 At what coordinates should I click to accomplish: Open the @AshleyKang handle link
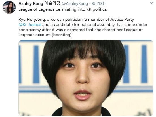[75, 4]
